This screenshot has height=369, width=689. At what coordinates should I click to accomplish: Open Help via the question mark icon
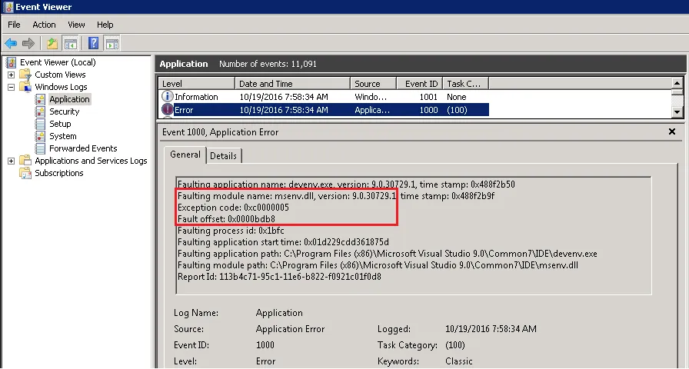click(94, 43)
